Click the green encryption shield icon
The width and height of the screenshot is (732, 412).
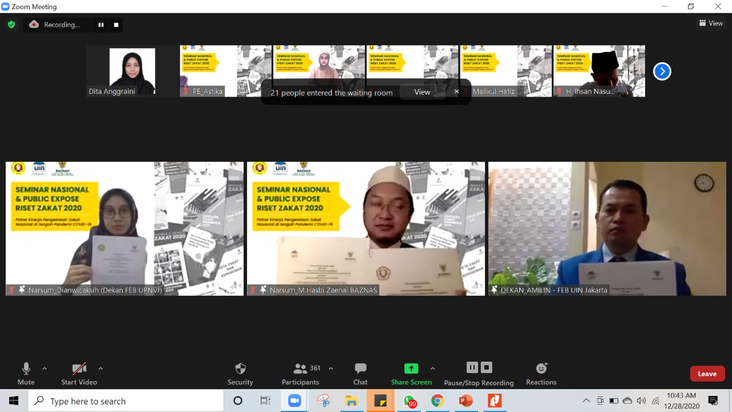[11, 25]
